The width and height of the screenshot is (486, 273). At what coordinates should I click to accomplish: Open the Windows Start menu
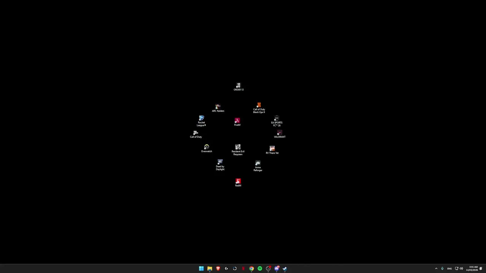201,268
